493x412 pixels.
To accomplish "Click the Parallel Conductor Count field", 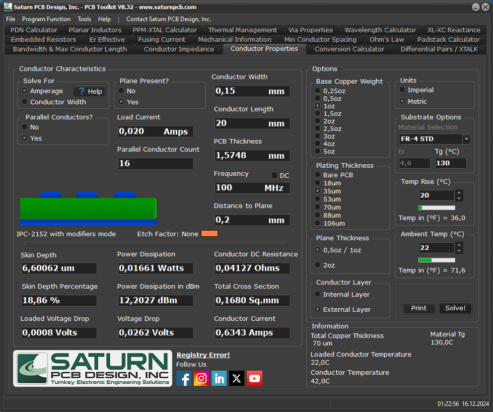I will point(156,164).
